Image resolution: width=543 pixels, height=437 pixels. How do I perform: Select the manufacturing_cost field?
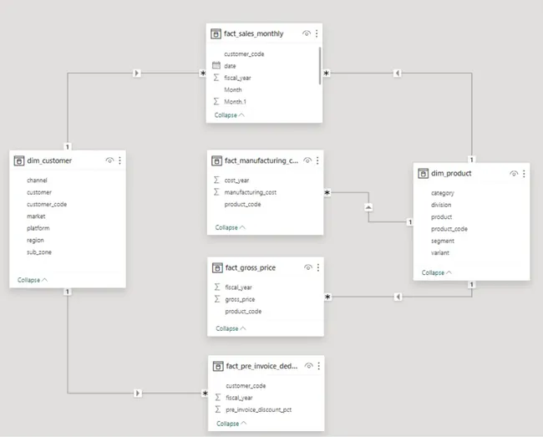click(x=250, y=192)
